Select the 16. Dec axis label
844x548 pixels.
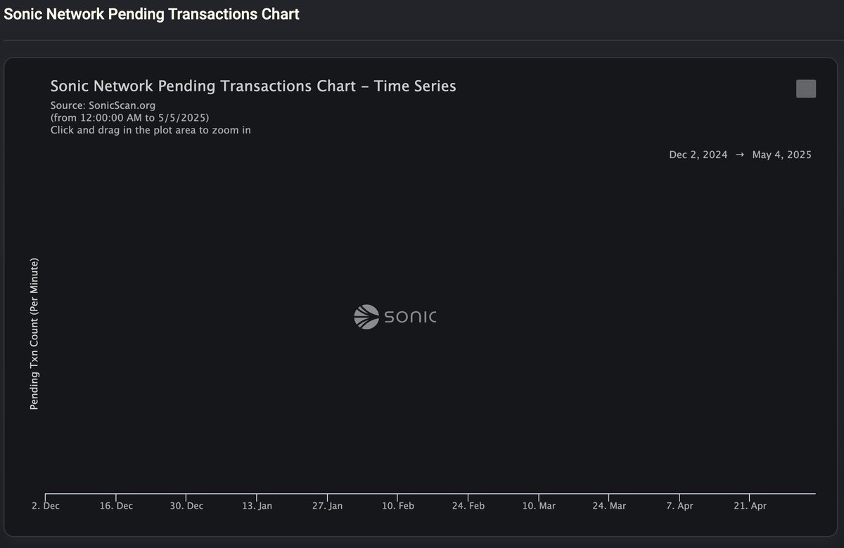coord(116,506)
